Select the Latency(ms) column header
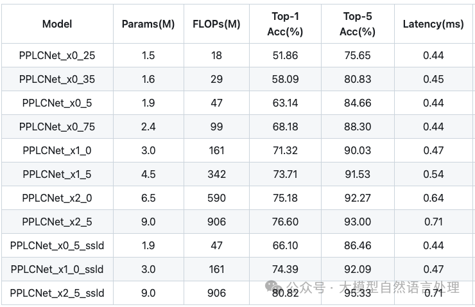 pos(433,24)
